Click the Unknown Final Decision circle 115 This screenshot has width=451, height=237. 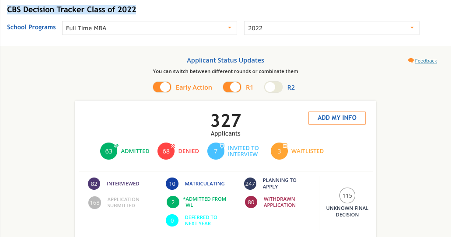(x=347, y=195)
